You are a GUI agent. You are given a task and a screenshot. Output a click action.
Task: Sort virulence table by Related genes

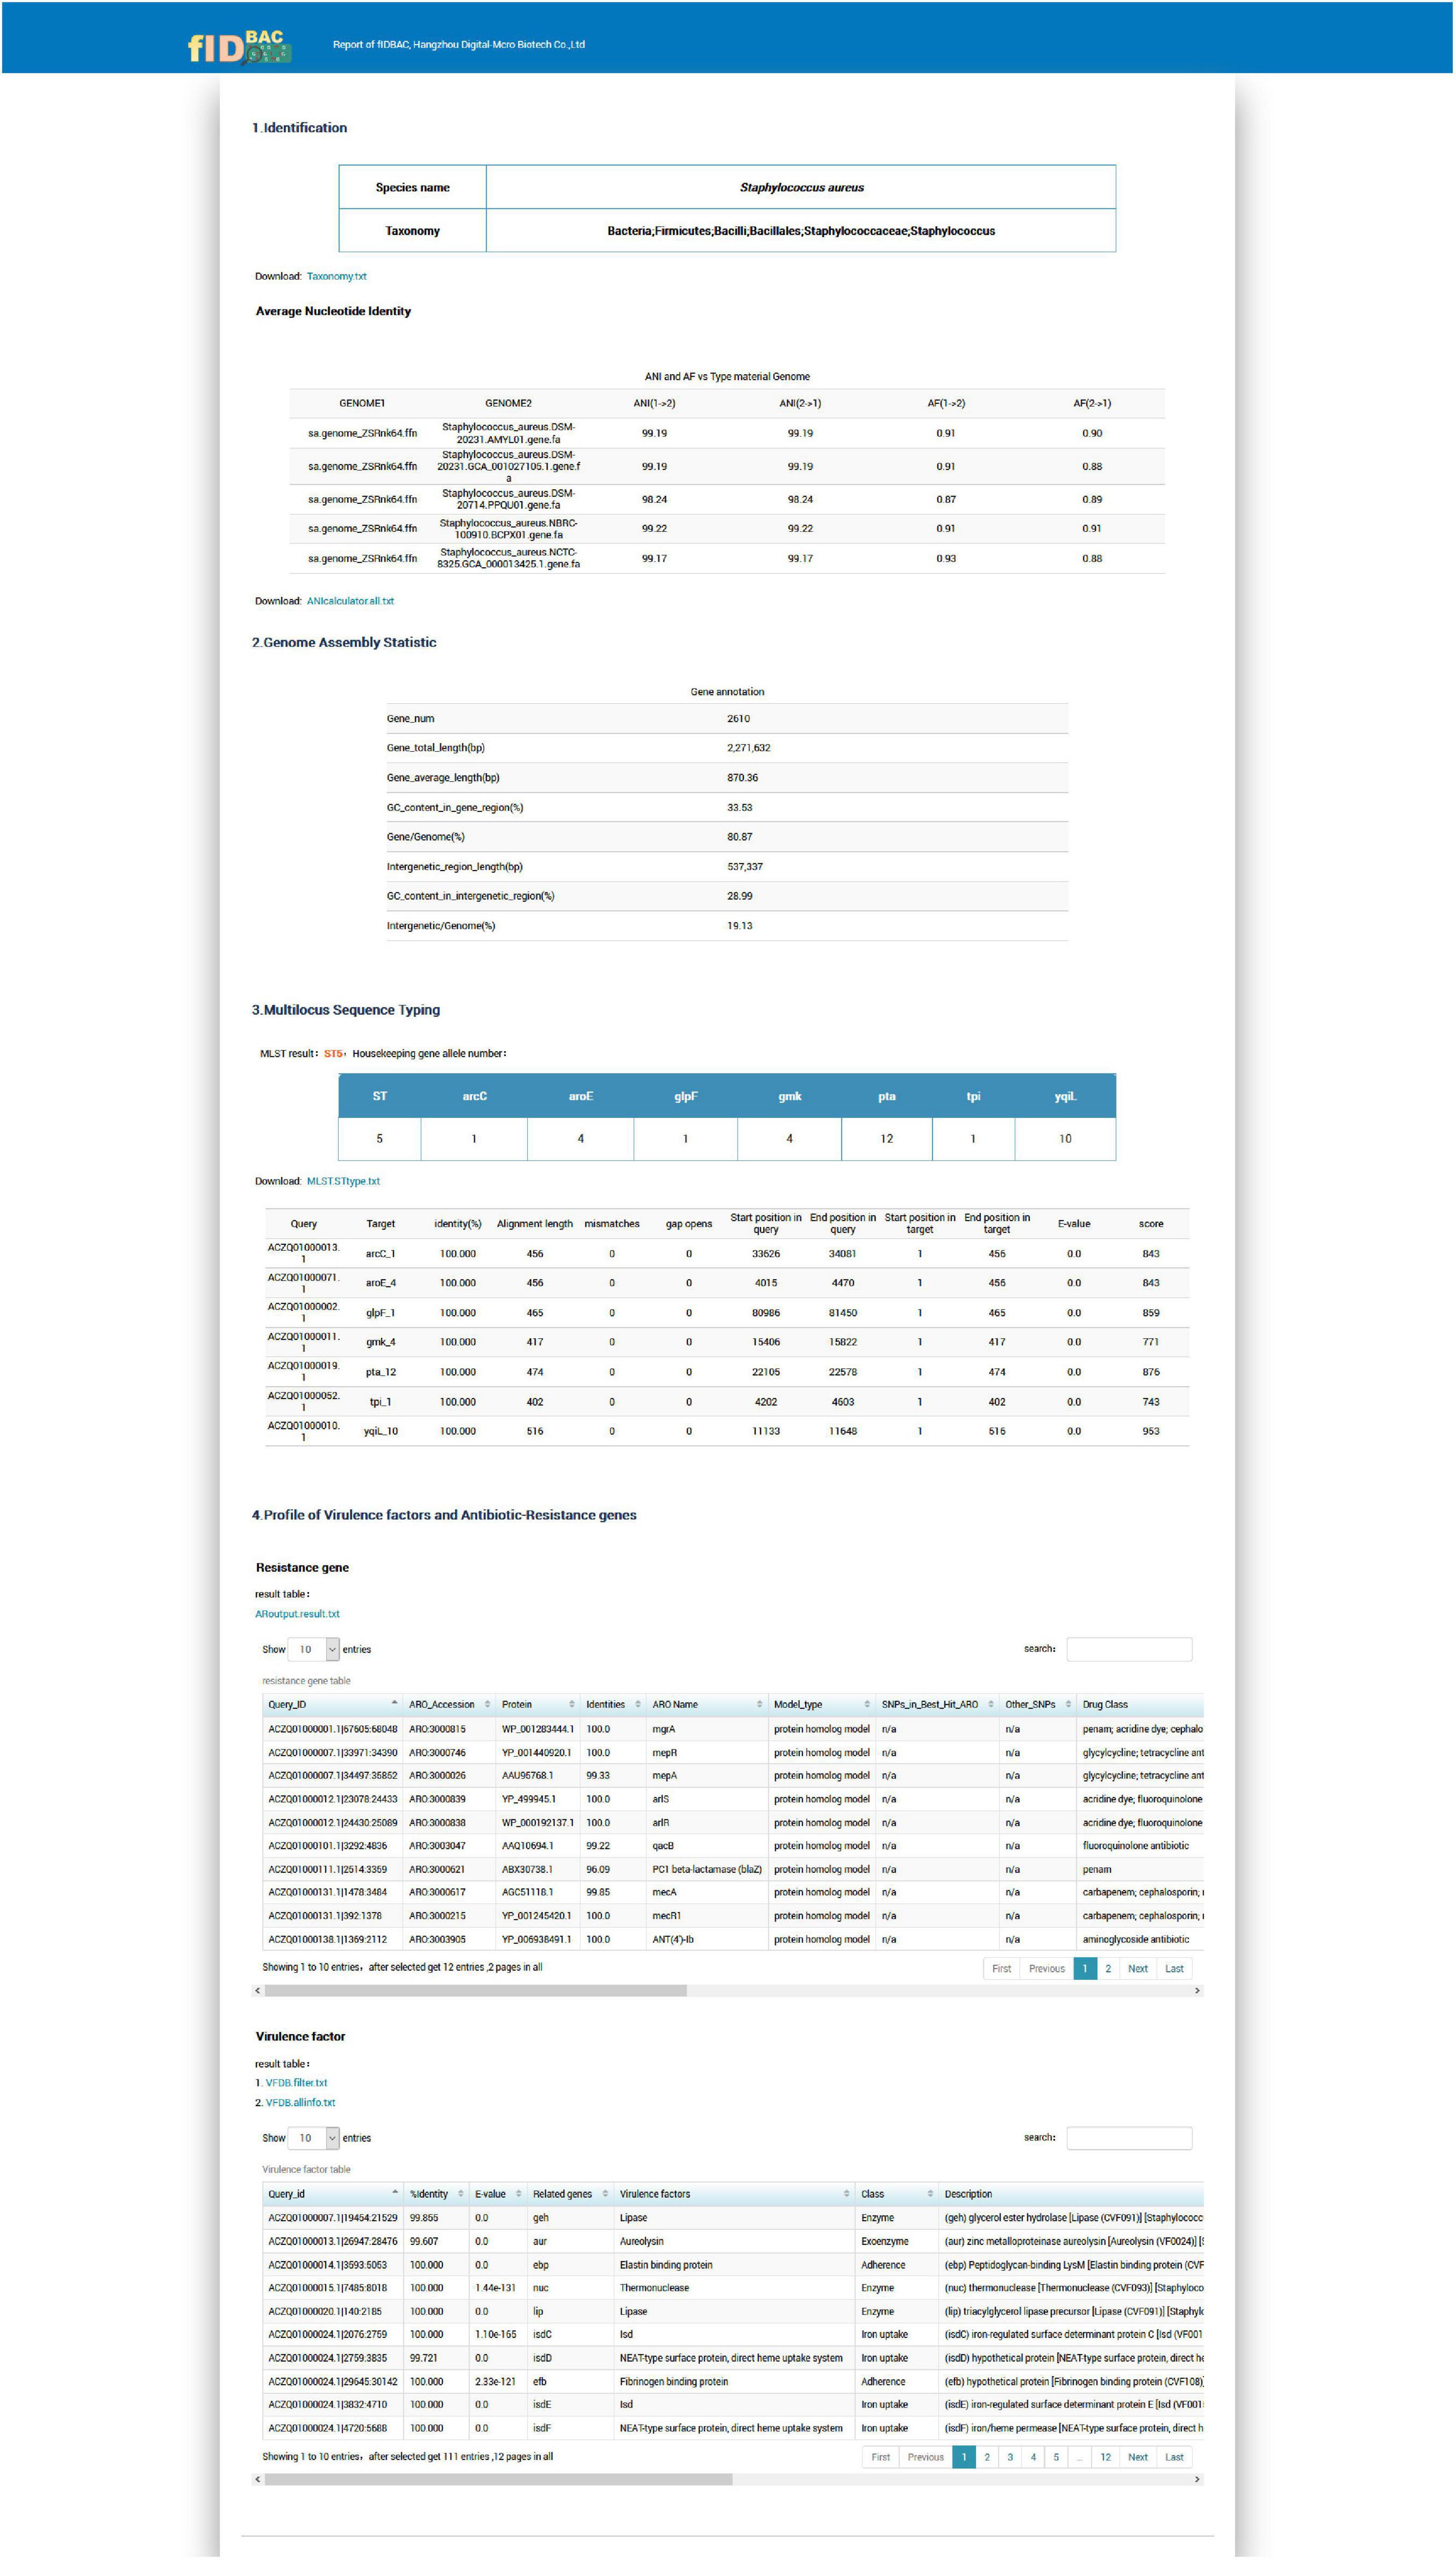(569, 2194)
